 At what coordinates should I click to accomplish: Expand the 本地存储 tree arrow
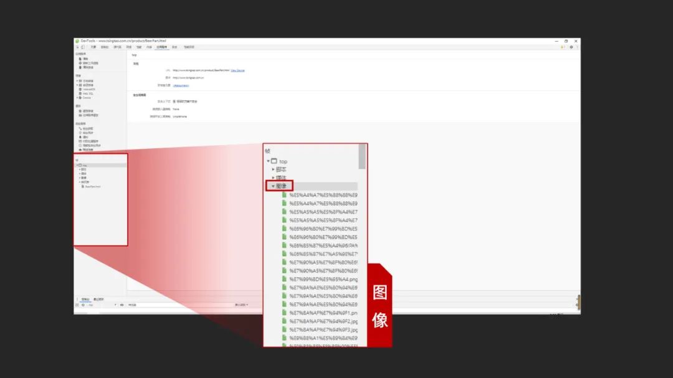pos(77,81)
